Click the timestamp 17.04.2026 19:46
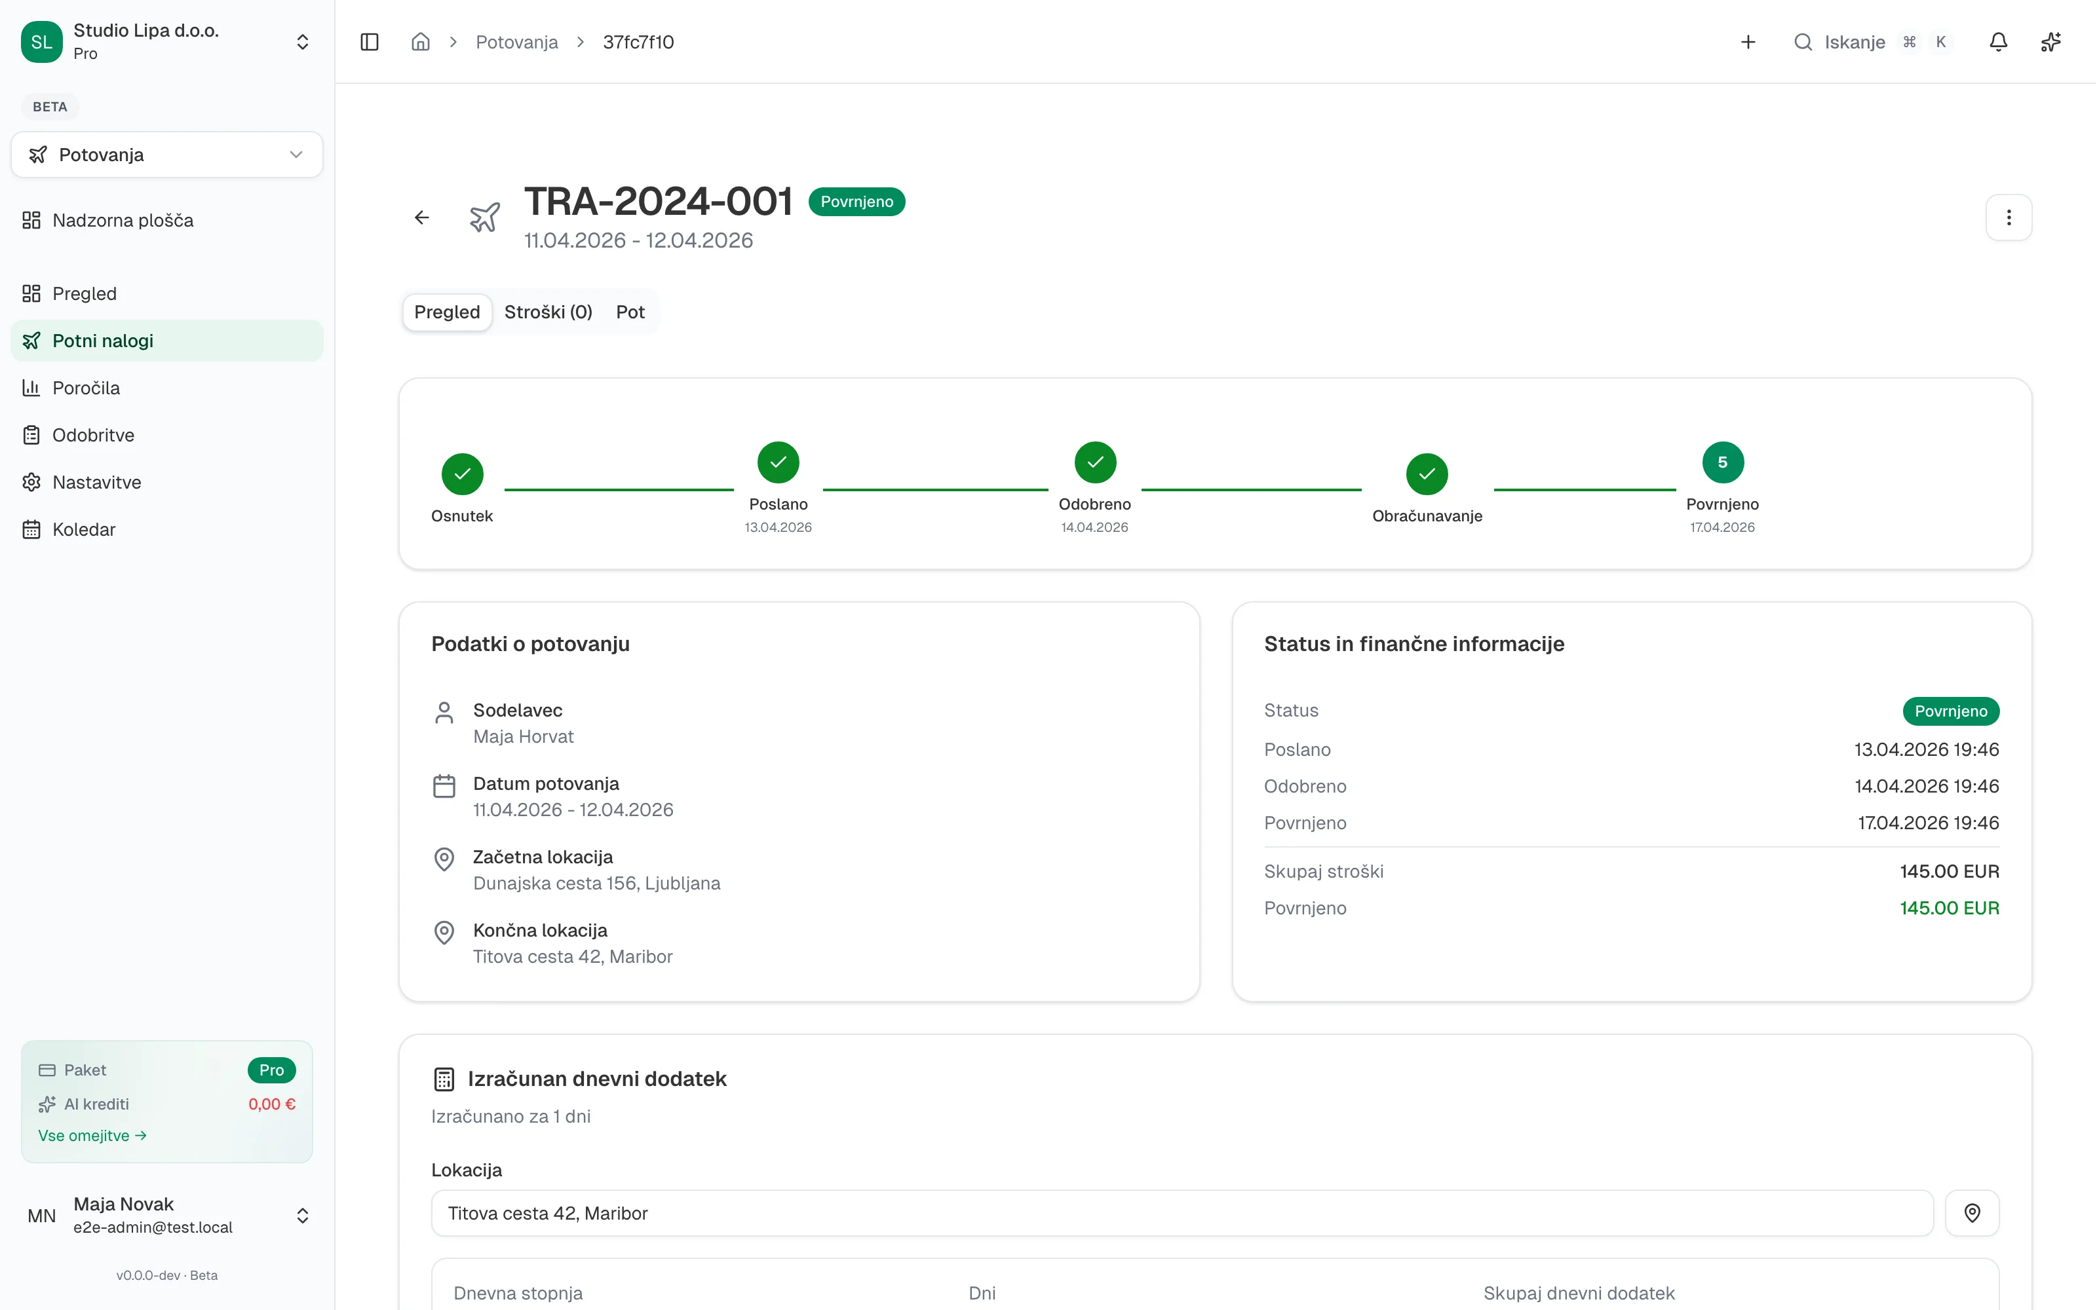 [1928, 823]
